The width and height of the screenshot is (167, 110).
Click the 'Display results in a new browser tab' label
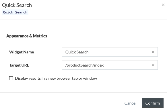[56, 78]
